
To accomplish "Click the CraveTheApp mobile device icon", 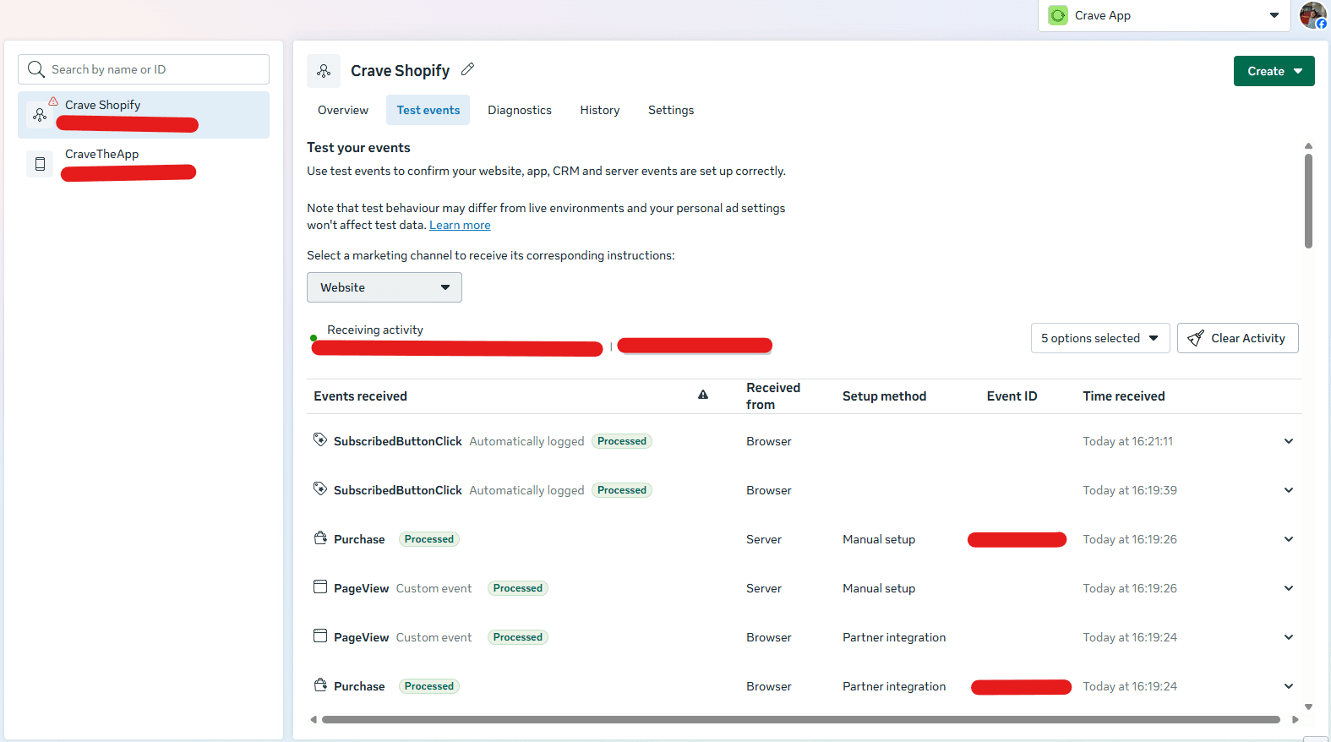I will (40, 164).
